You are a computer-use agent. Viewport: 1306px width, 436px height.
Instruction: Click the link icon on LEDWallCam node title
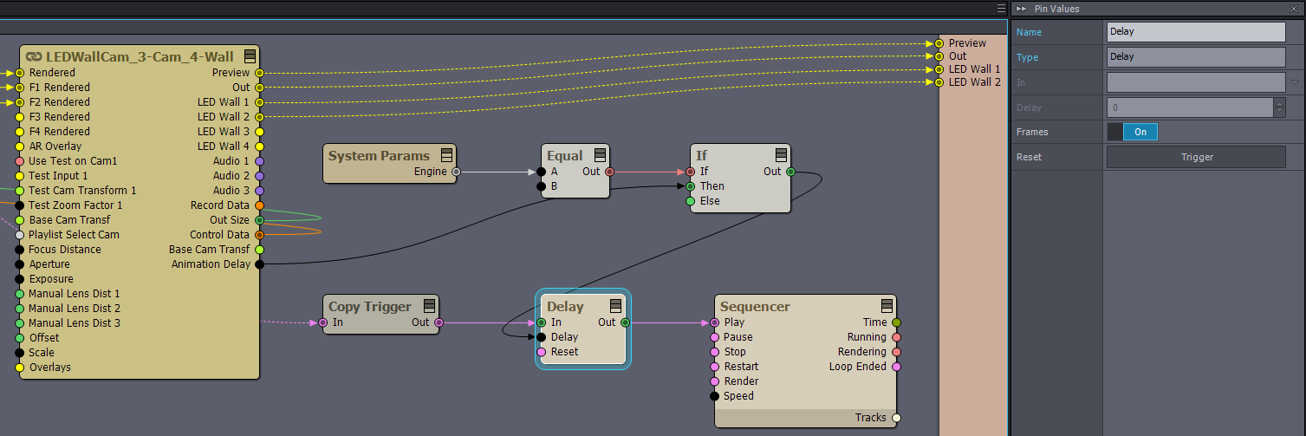[x=34, y=57]
